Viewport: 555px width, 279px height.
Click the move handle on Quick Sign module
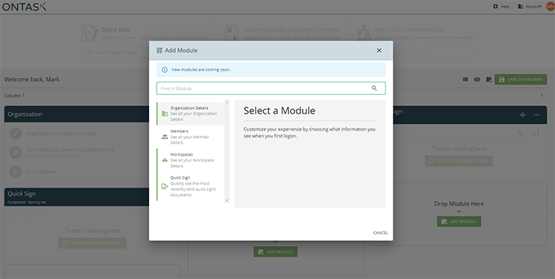[x=522, y=115]
